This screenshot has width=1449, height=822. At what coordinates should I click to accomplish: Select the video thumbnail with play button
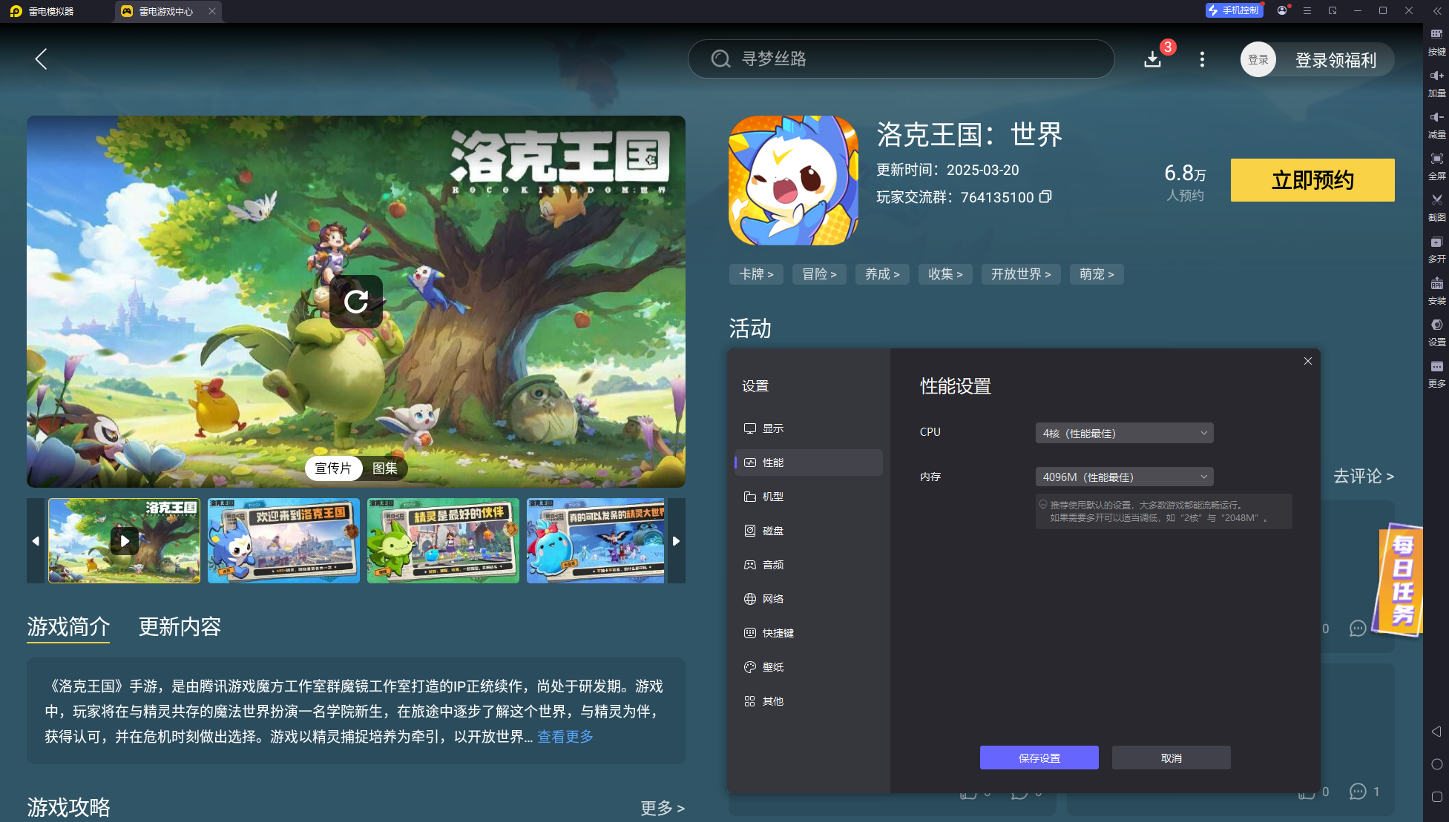[124, 540]
